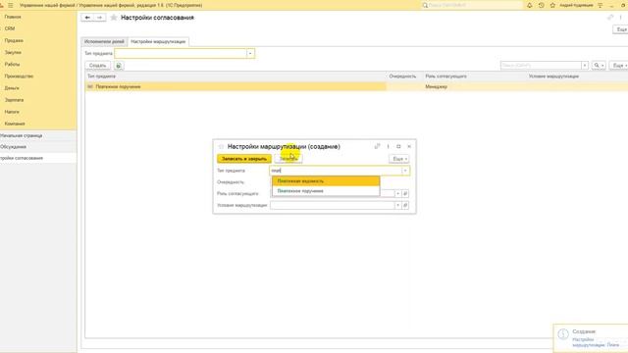Open the magnifier search options in list toolbar

(x=599, y=66)
